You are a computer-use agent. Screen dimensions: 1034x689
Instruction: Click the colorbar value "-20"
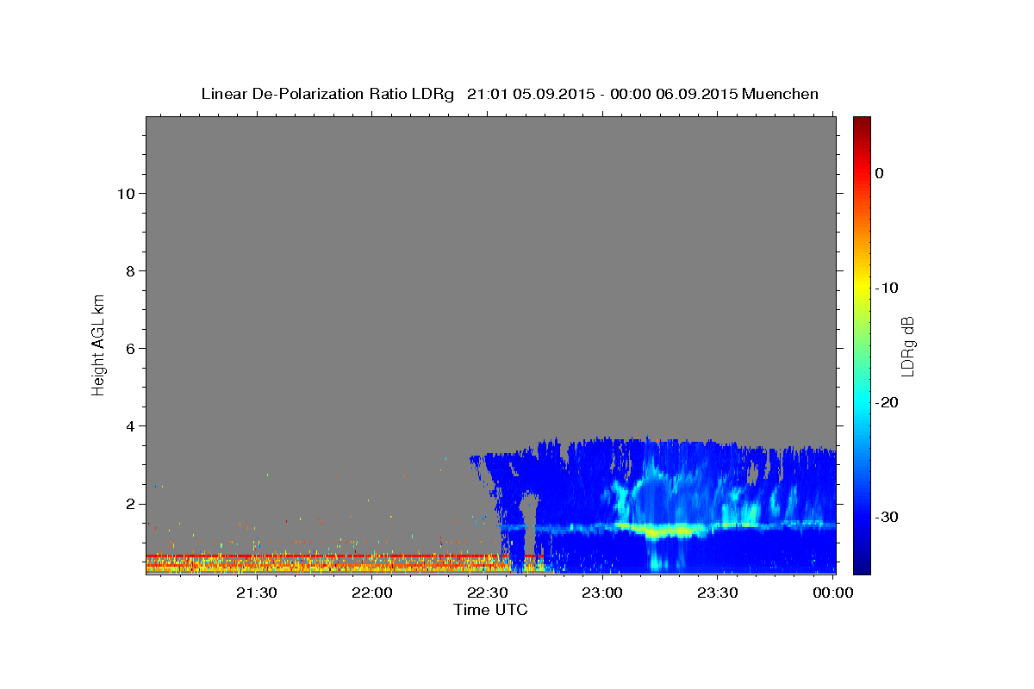click(x=888, y=402)
